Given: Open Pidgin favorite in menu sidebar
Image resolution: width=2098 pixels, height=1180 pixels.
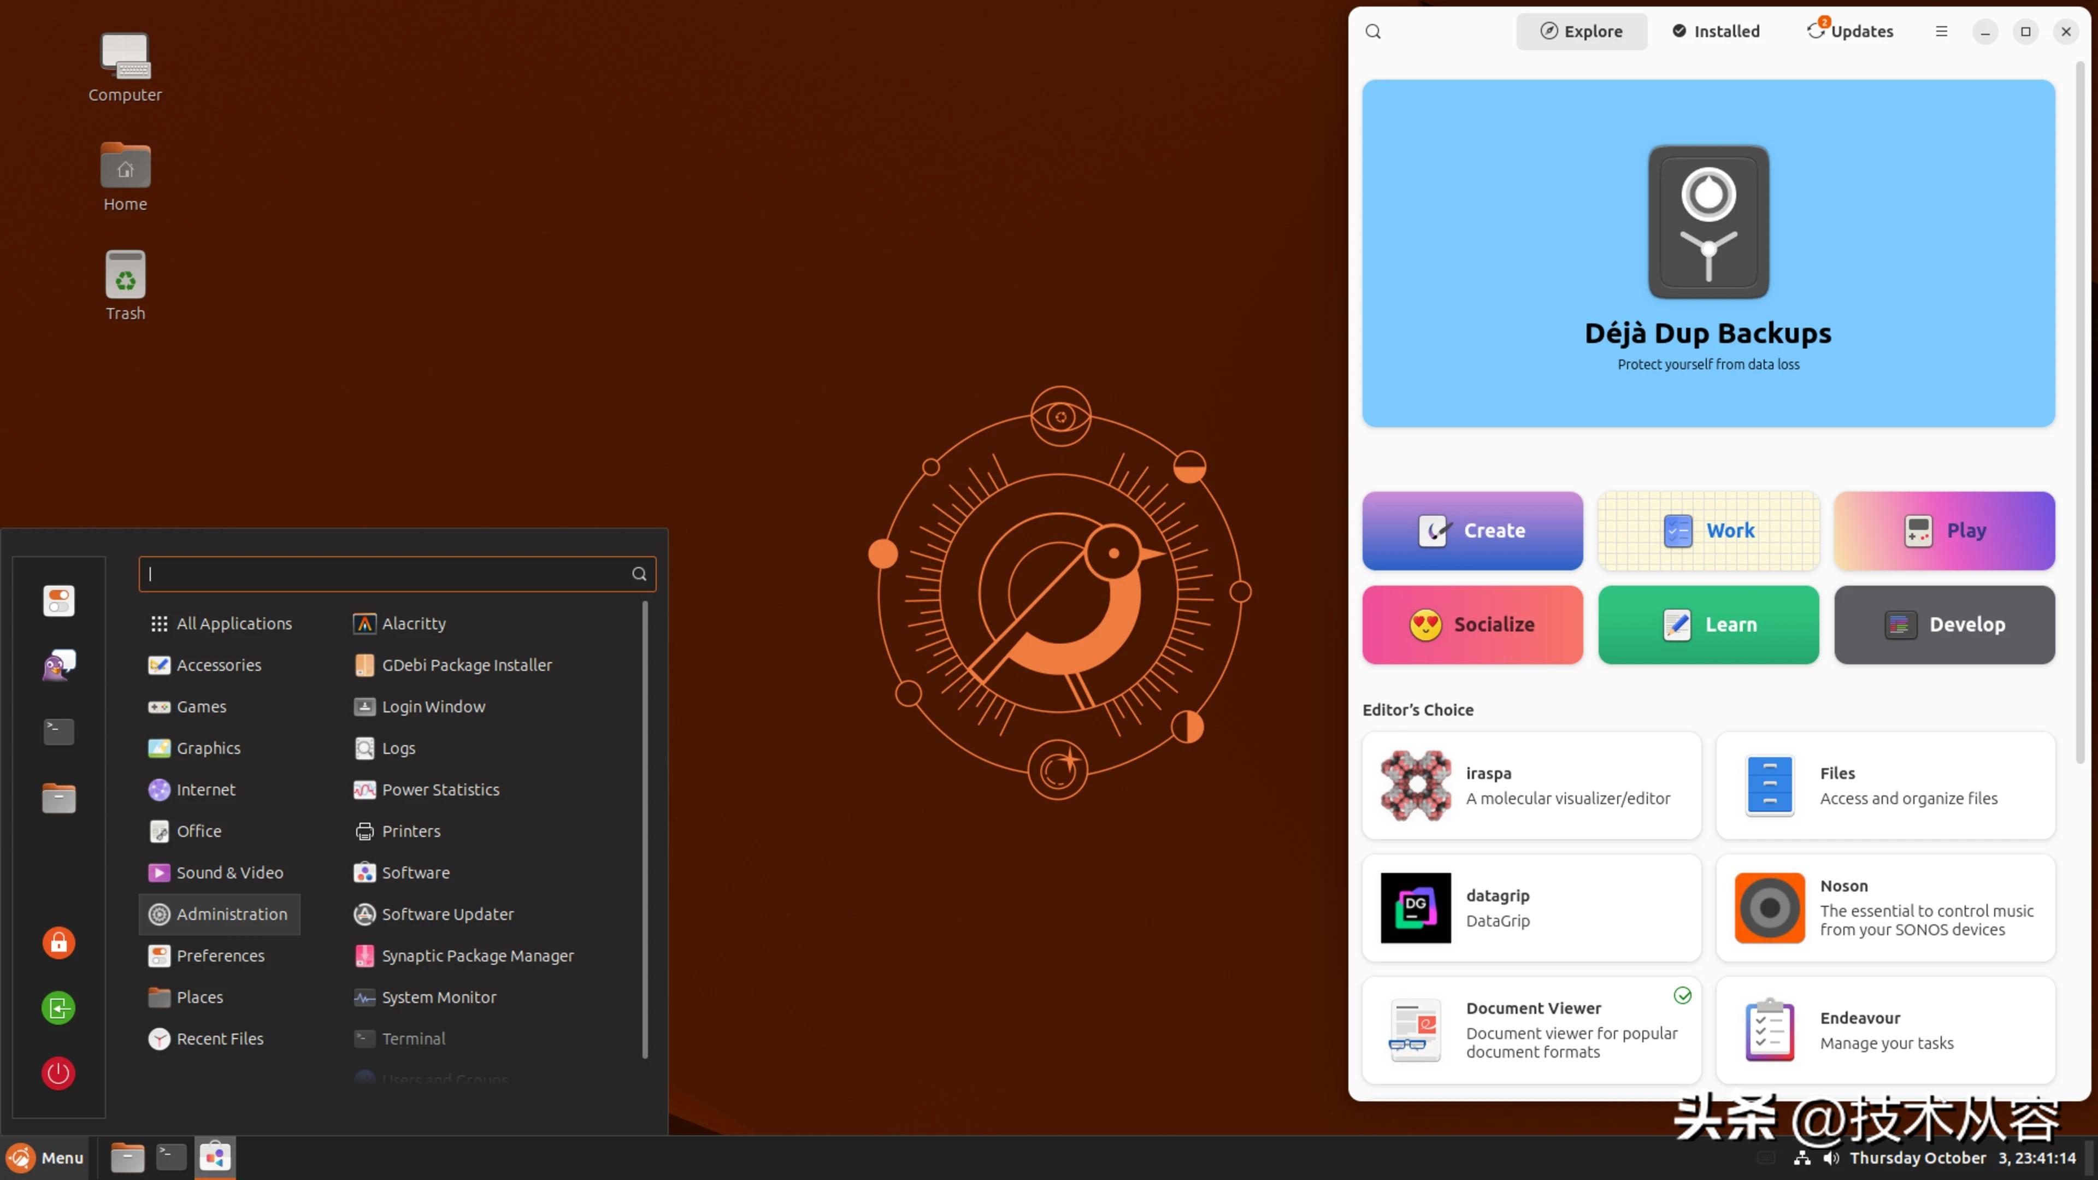Looking at the screenshot, I should (x=58, y=666).
